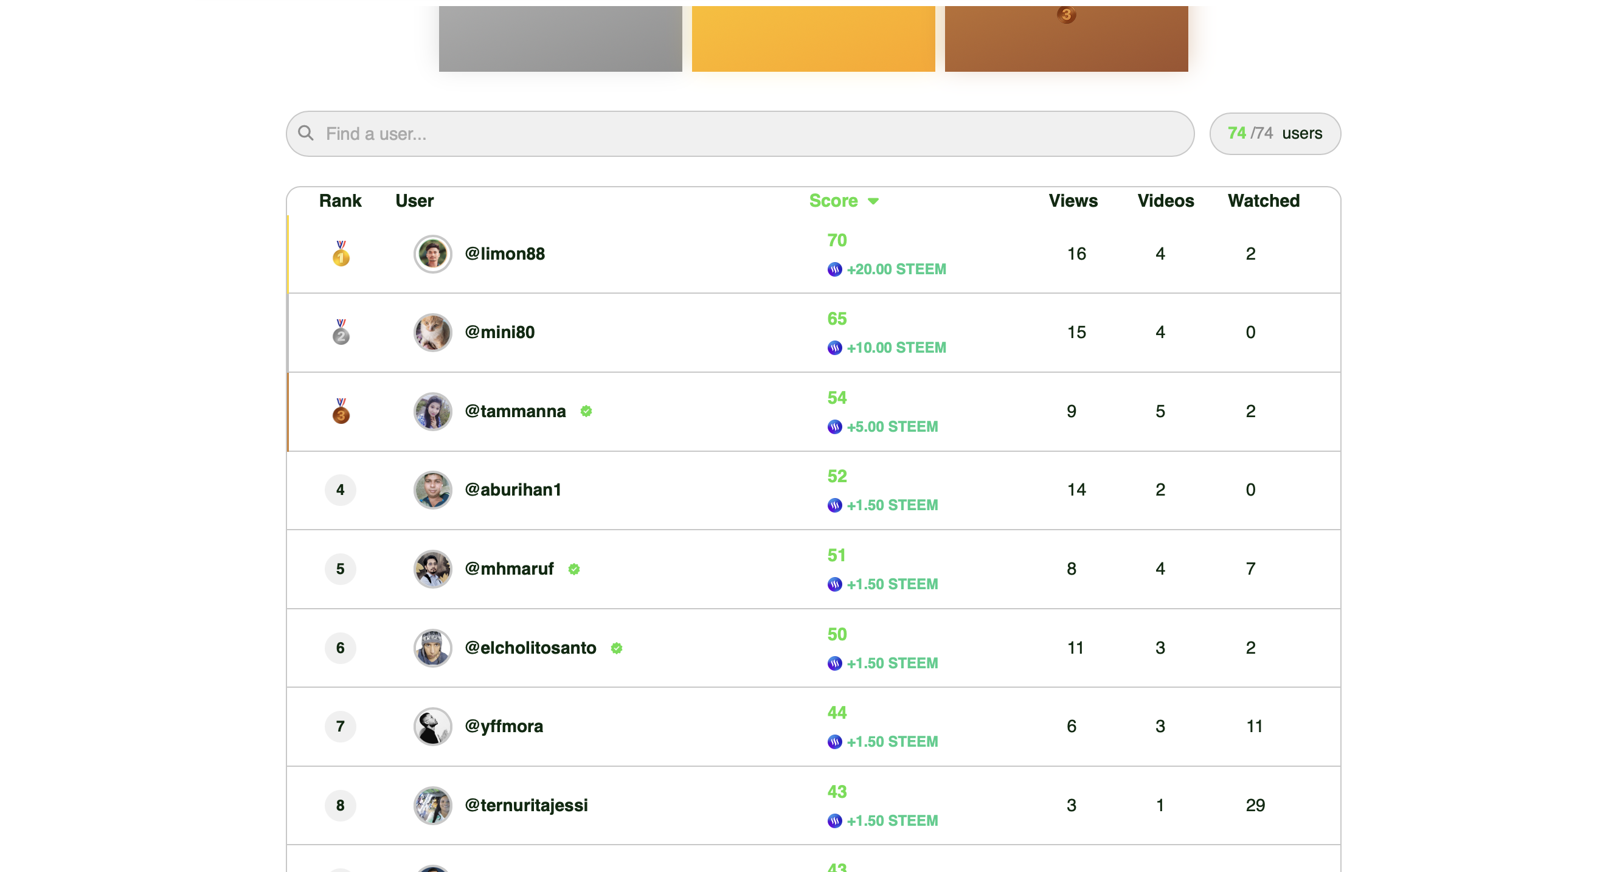Toggle the Score sort arrow
Viewport: 1614px width, 872px height.
[873, 201]
